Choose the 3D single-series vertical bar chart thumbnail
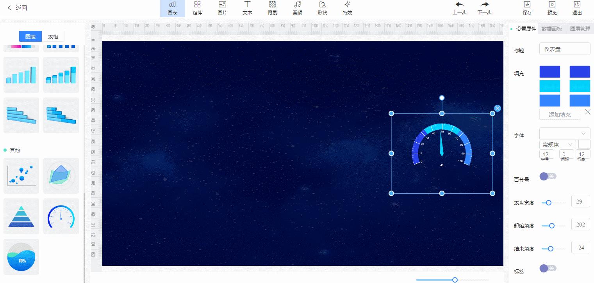The image size is (594, 283). tap(21, 75)
